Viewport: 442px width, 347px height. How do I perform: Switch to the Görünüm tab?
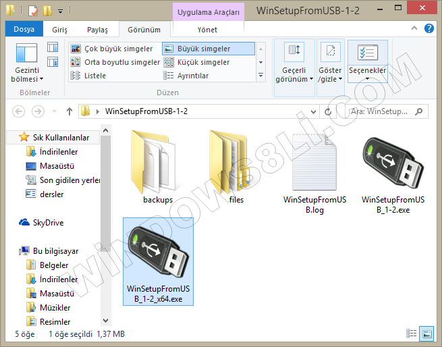144,30
